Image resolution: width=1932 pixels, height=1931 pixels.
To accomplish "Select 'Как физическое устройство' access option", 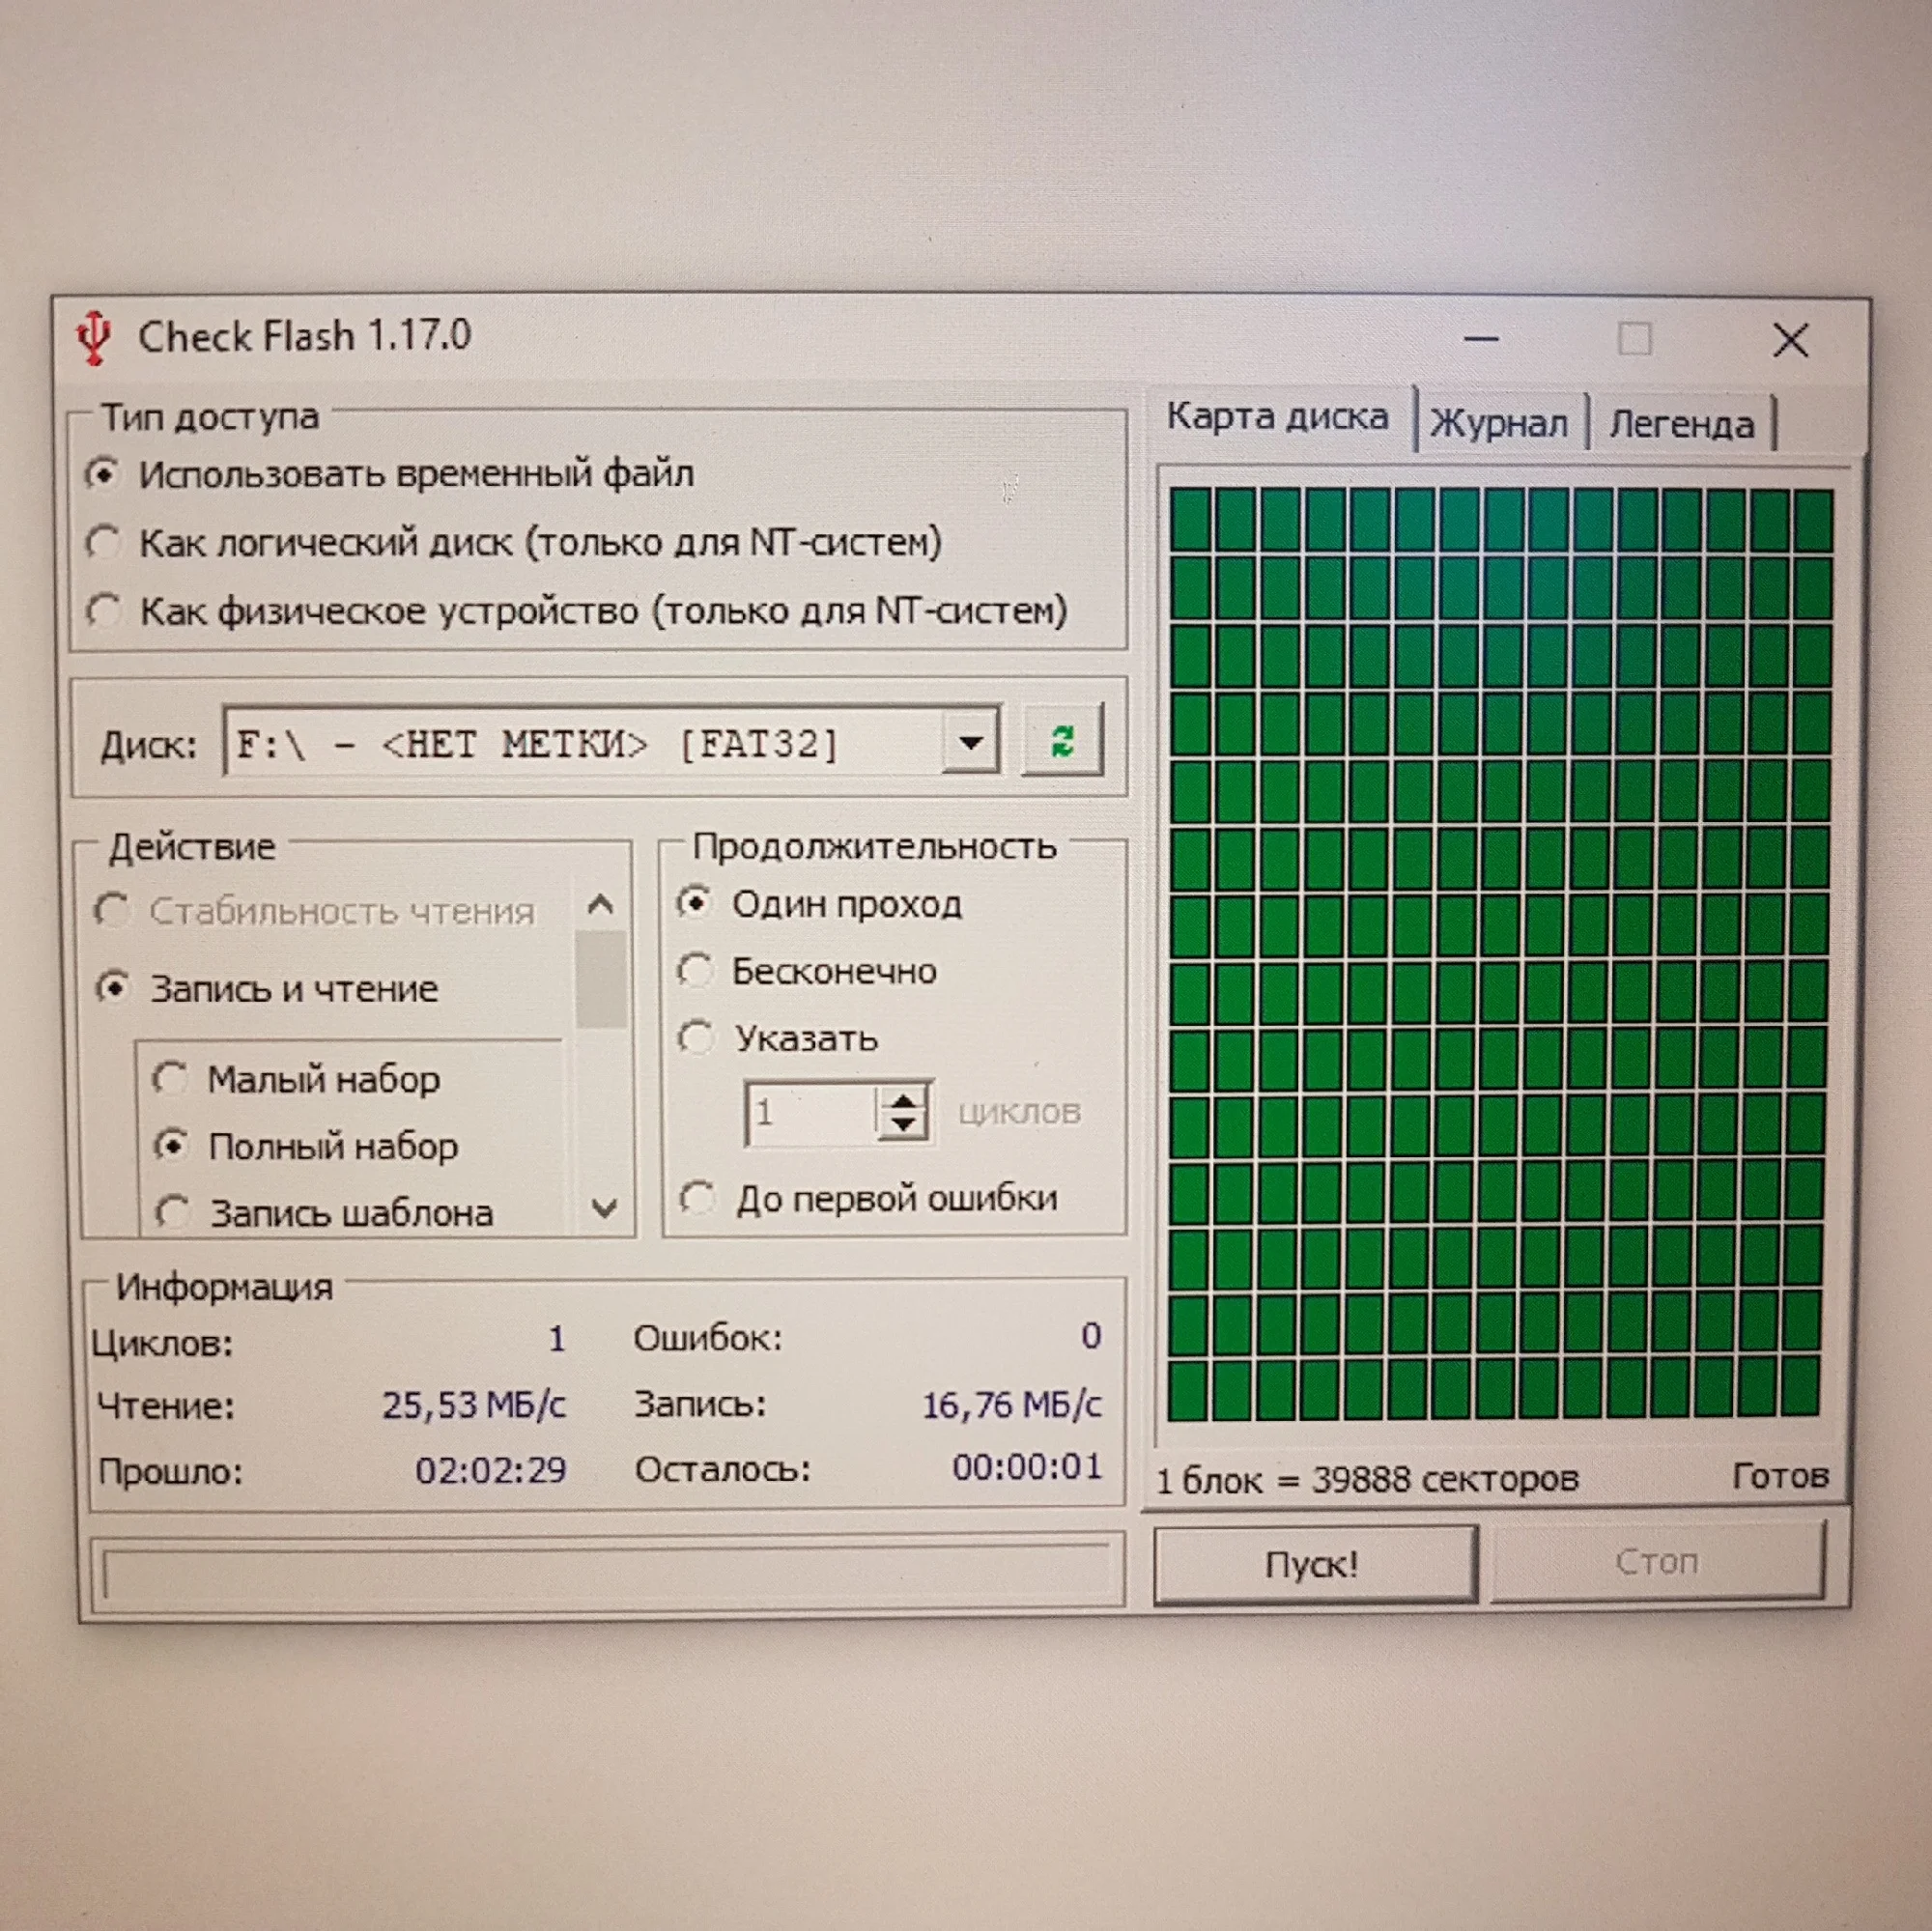I will (x=103, y=610).
